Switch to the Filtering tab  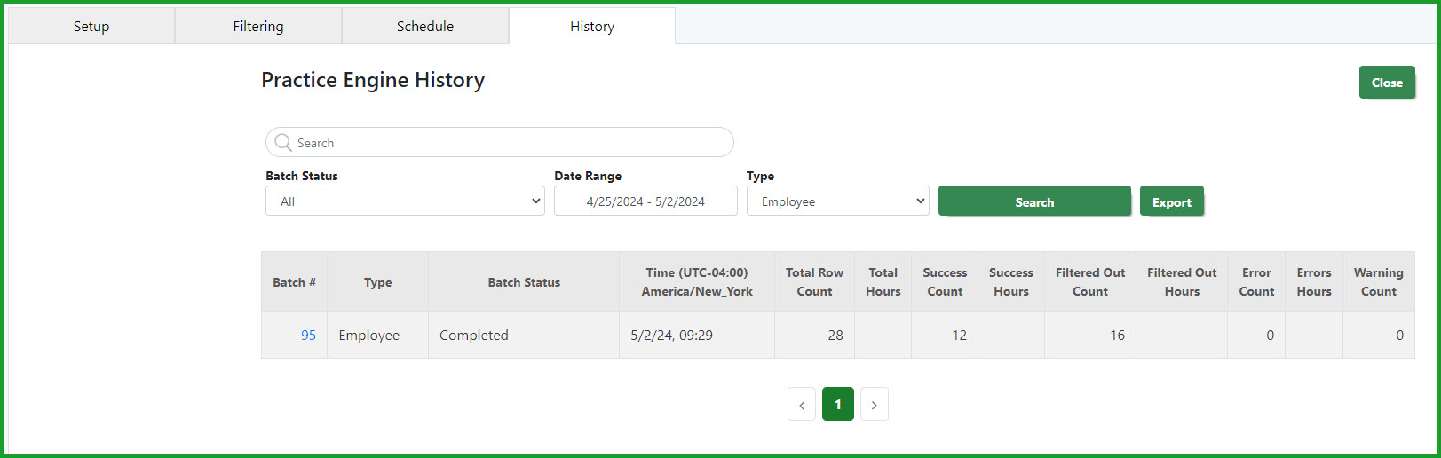258,27
